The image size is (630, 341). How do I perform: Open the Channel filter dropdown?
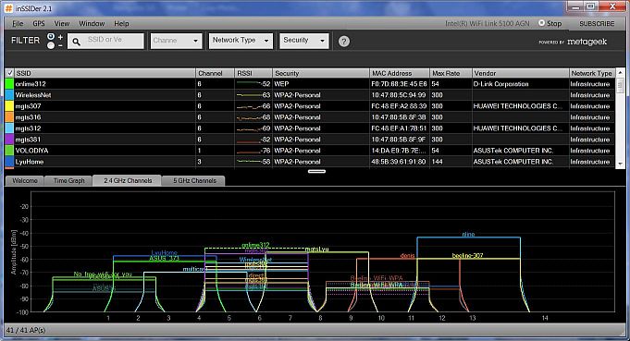tap(176, 41)
